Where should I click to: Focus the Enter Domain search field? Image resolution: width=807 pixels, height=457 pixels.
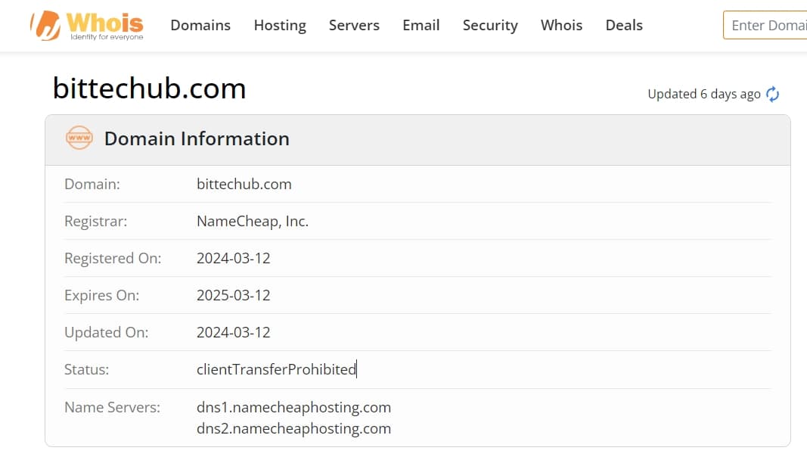click(x=765, y=25)
